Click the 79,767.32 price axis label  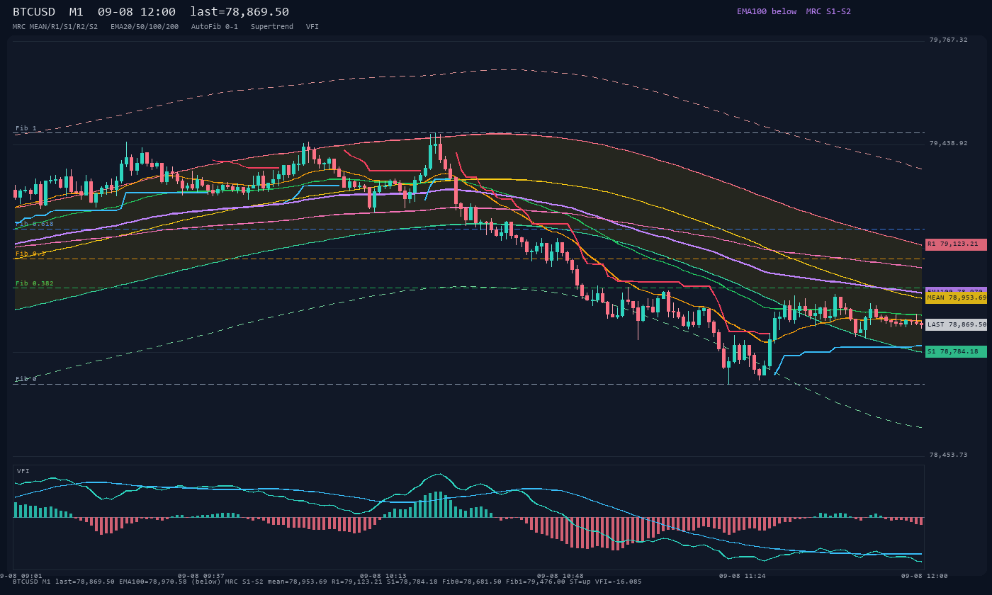click(948, 40)
